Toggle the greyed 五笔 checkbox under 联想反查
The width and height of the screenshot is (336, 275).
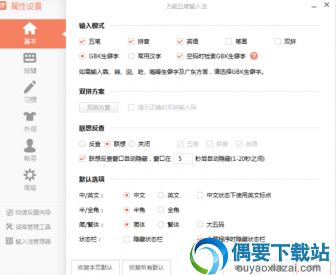pos(181,144)
